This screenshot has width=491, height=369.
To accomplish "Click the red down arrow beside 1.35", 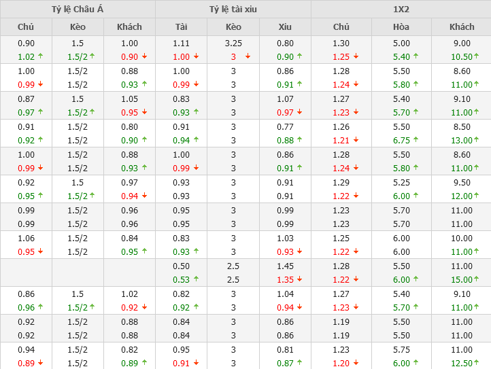I will tap(300, 280).
